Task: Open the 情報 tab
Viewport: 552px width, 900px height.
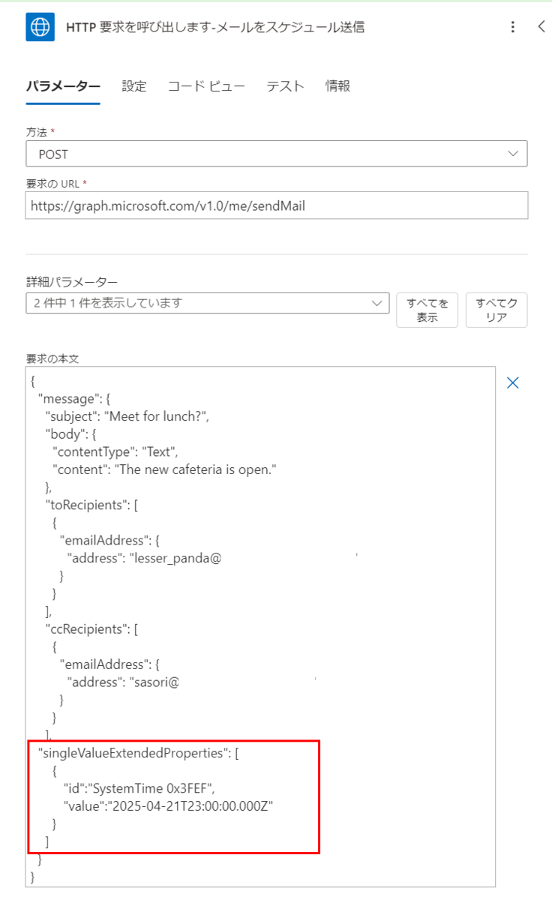Action: pyautogui.click(x=337, y=86)
